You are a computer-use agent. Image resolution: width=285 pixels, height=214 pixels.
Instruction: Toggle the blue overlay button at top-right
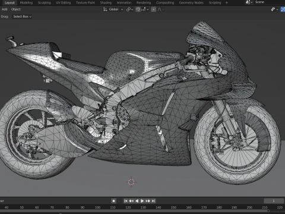tap(283, 10)
